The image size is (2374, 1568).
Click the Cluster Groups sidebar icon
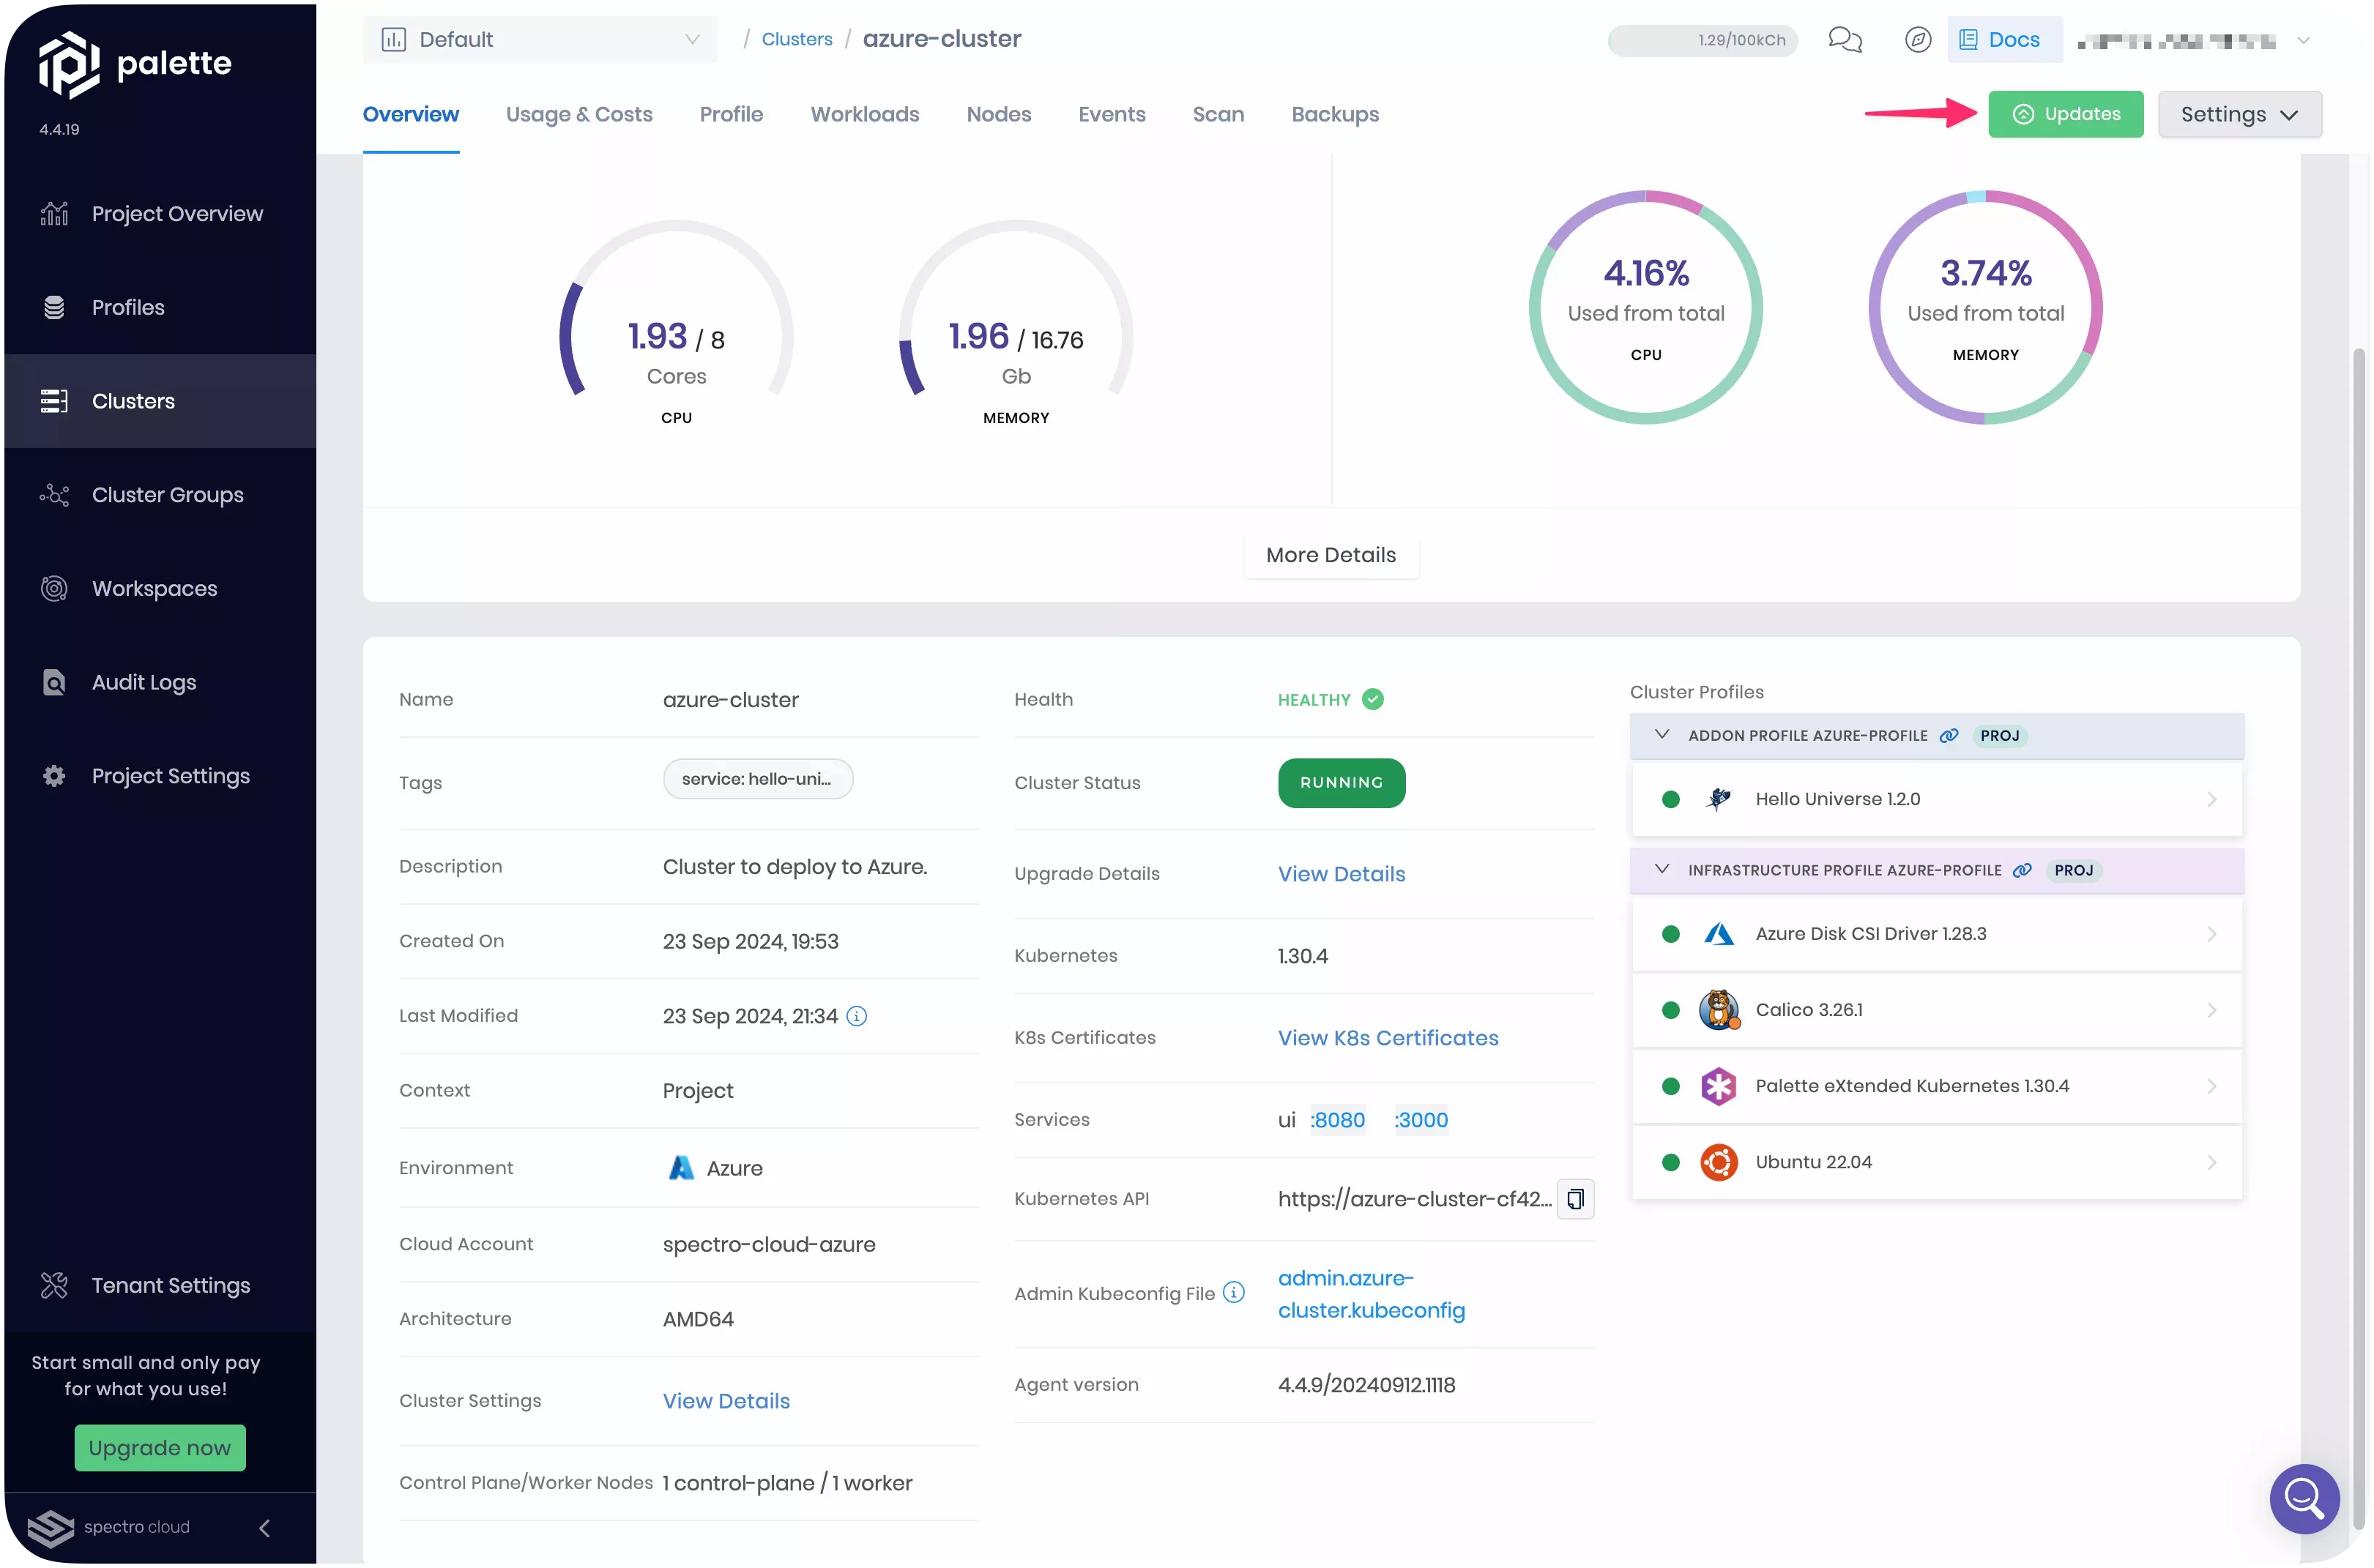click(54, 494)
